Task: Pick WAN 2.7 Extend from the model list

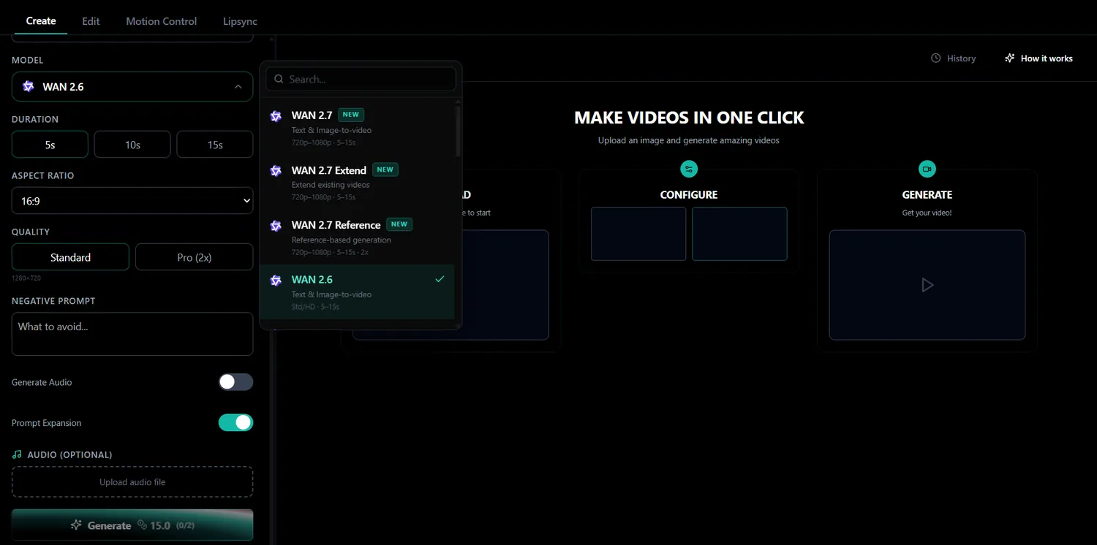Action: (x=357, y=182)
